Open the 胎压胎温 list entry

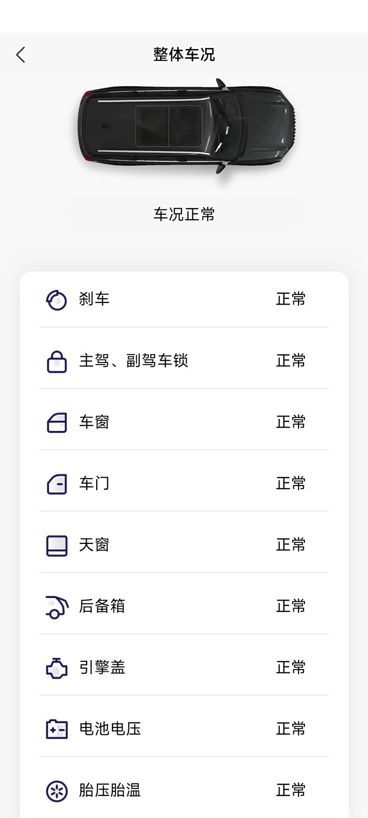tap(110, 790)
